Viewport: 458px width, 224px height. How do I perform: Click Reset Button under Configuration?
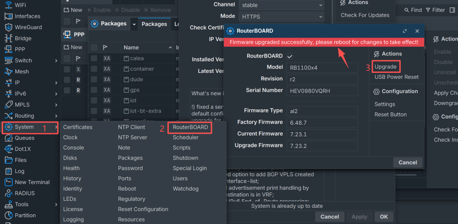[x=391, y=114]
